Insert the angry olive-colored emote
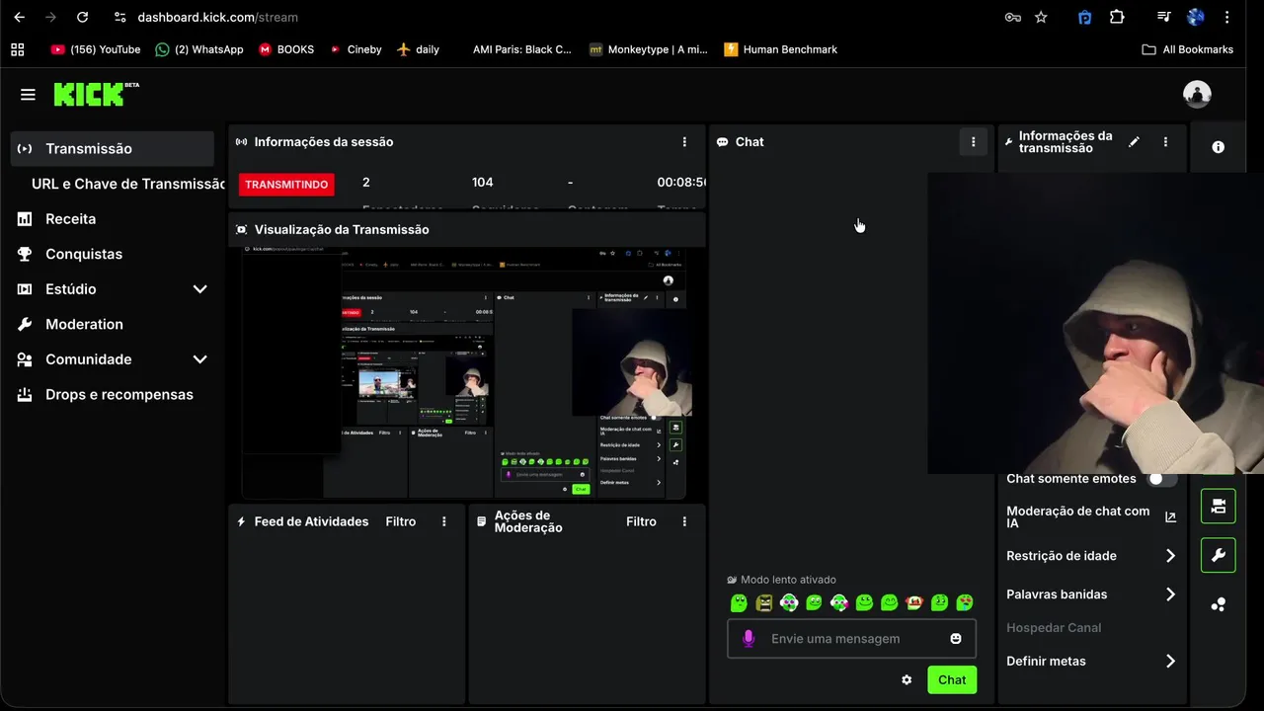Screen dimensions: 1264x711 [764, 602]
